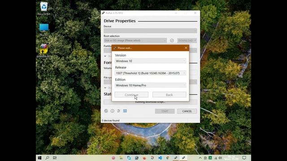
Task: Click the START button in Rufus
Action: pyautogui.click(x=165, y=111)
